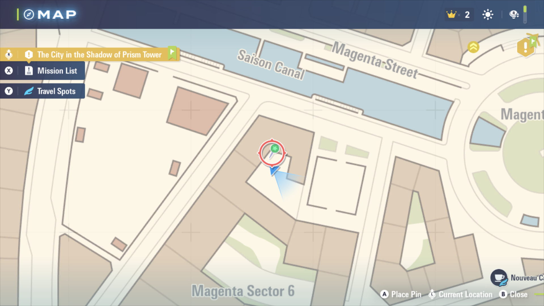544x306 pixels.
Task: Close the map with B button
Action: point(513,294)
